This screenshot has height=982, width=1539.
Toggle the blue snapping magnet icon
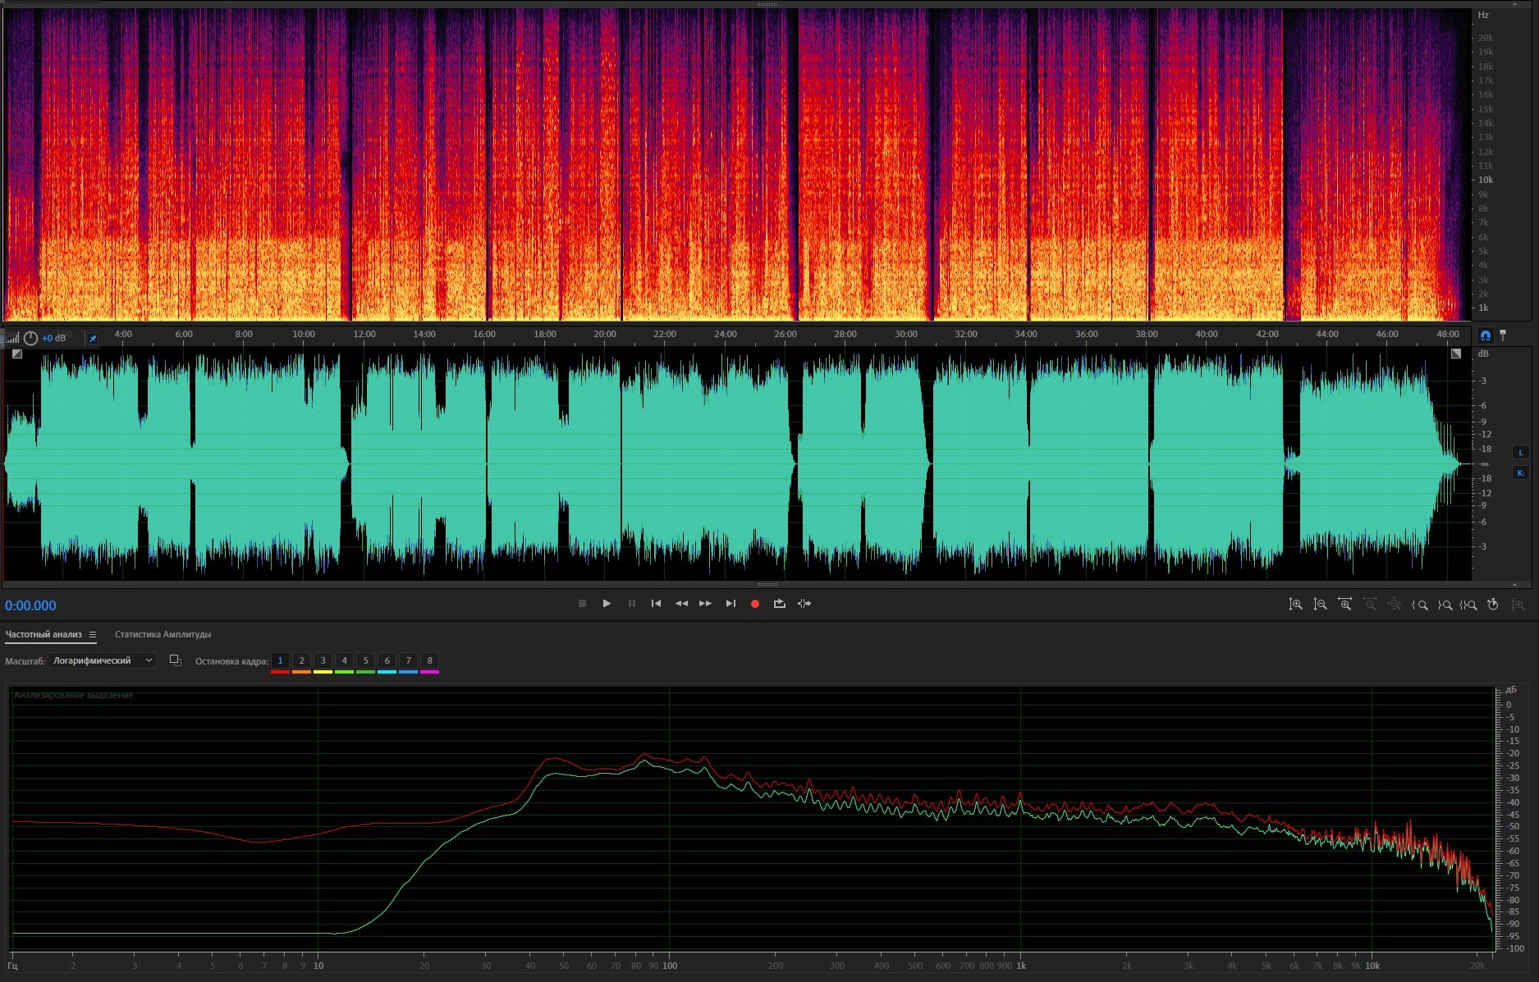[1485, 336]
